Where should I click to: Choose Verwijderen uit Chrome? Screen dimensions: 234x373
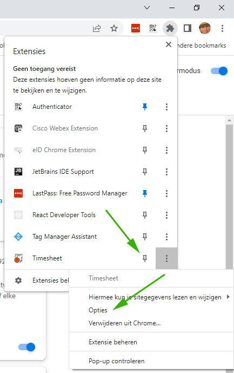(x=124, y=323)
